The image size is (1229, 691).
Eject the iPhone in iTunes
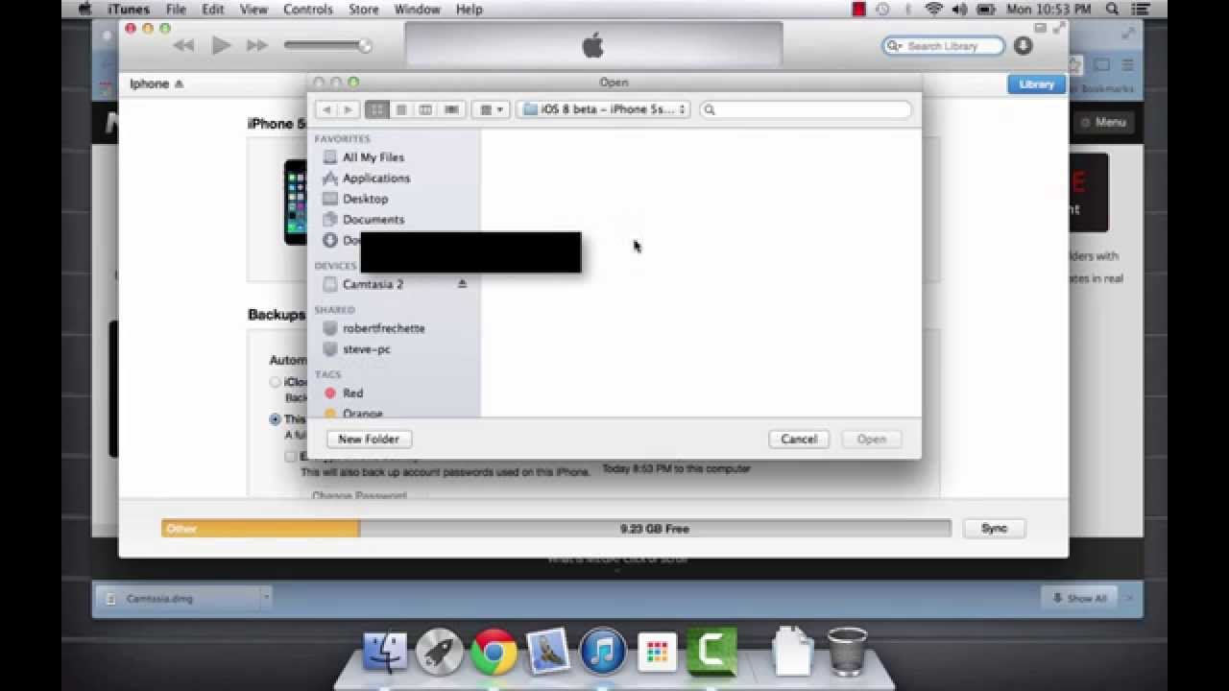179,84
